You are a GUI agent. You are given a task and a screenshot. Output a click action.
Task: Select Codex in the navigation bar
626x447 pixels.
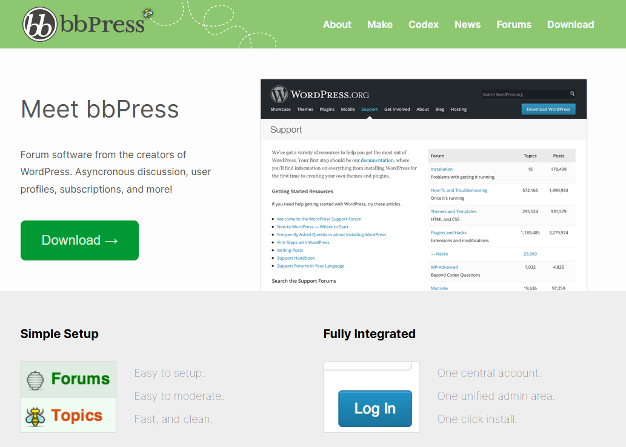(x=423, y=24)
